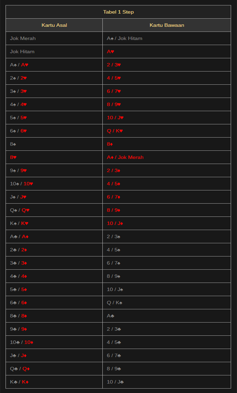
Task: Select the K♣ / K♦ origin cell
Action: (54, 382)
